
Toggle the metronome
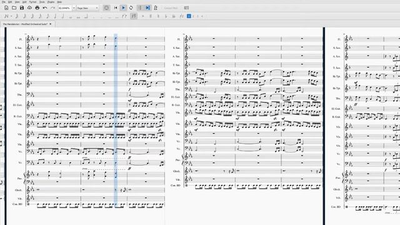coord(156,8)
